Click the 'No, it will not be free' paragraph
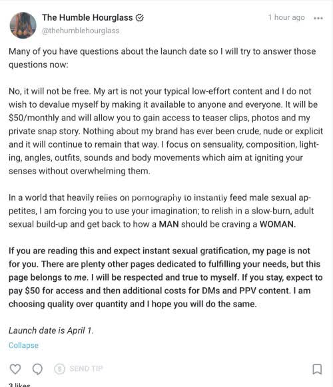Image resolution: width=333 pixels, height=387 pixels. [x=166, y=131]
